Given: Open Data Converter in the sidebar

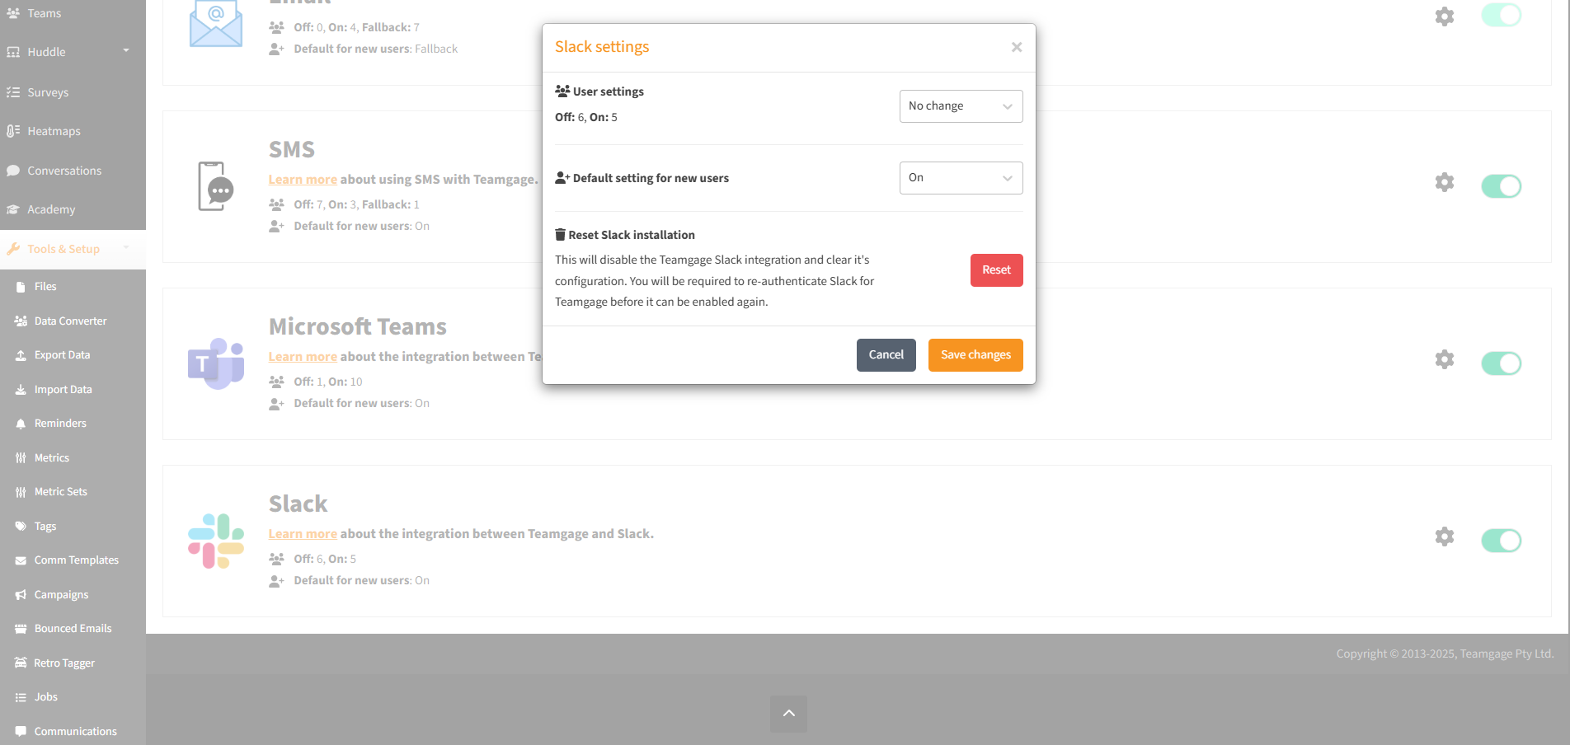Looking at the screenshot, I should pos(70,321).
